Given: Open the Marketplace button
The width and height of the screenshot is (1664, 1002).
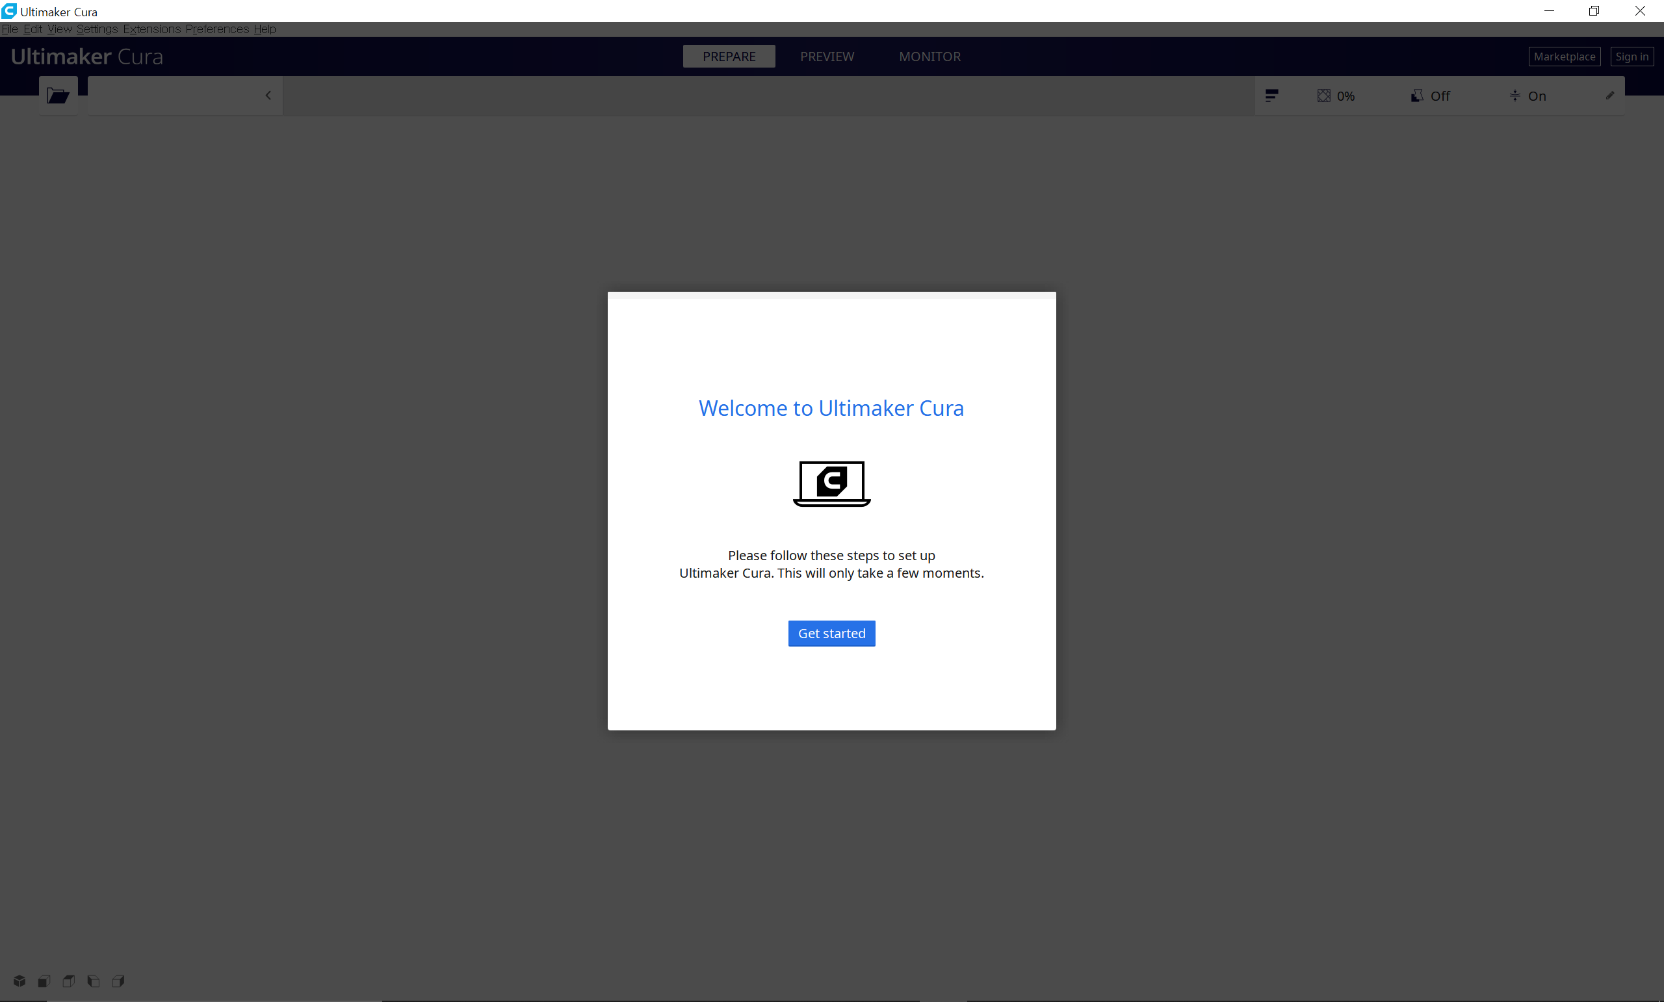Looking at the screenshot, I should (x=1564, y=57).
